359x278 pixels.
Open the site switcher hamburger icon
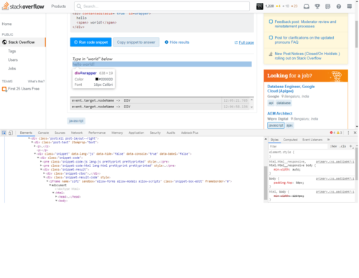(350, 6)
